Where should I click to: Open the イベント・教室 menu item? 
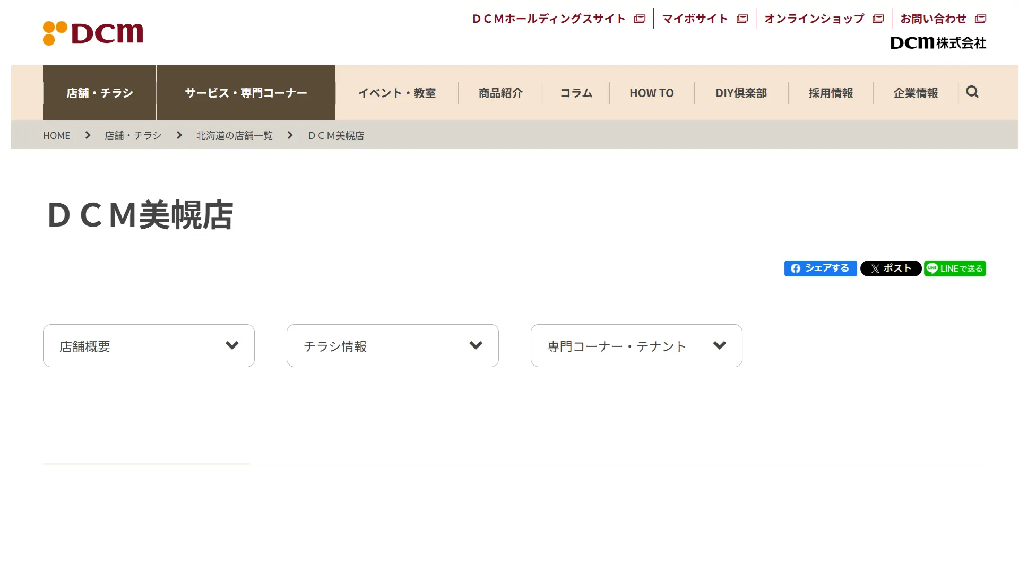[397, 93]
